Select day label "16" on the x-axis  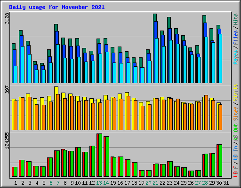120,183
